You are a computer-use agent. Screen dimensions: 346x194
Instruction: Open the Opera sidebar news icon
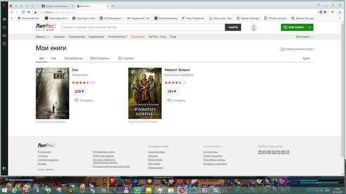4,36
